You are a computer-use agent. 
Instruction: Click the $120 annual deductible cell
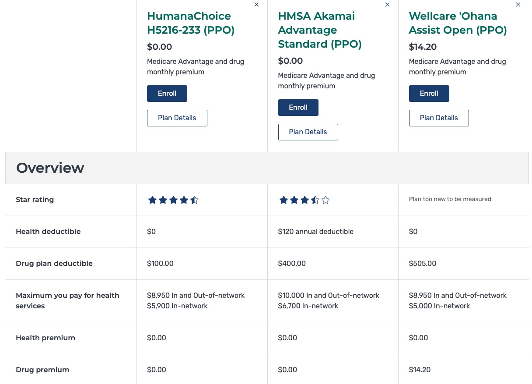point(316,232)
